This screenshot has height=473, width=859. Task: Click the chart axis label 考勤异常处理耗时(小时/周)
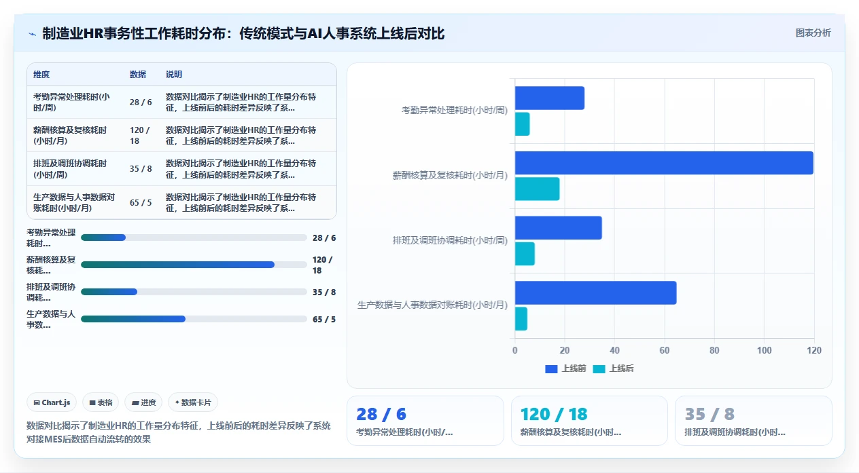tap(455, 110)
